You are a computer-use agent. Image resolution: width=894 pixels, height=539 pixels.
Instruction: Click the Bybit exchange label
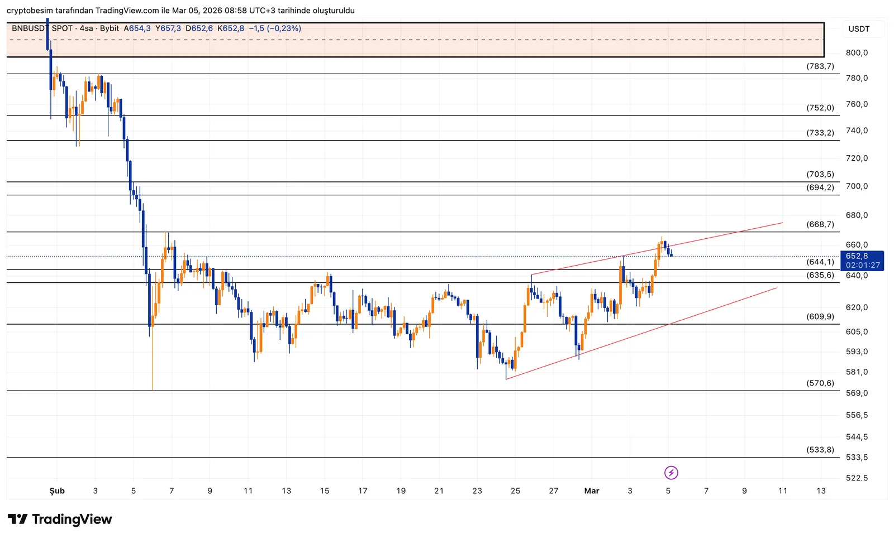coord(110,28)
